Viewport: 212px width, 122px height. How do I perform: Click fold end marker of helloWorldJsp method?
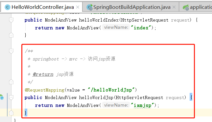[x=11, y=113]
